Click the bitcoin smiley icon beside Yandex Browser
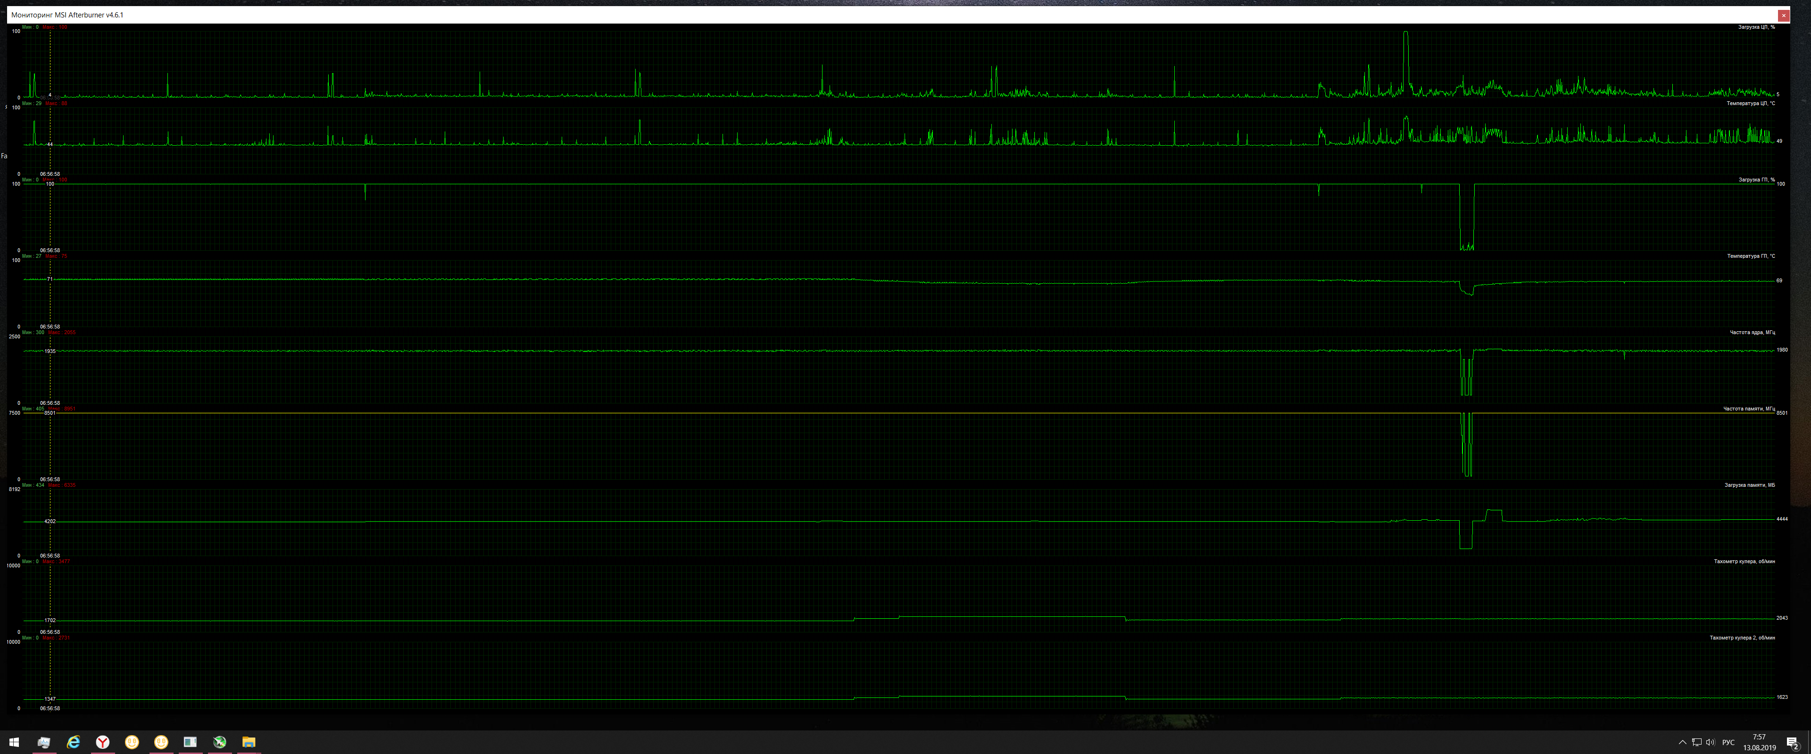1811x754 pixels. click(132, 742)
